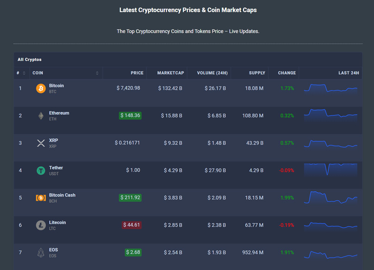Select the Litecoin red price $ 44.61 badge
This screenshot has height=270, width=374.
tap(131, 225)
